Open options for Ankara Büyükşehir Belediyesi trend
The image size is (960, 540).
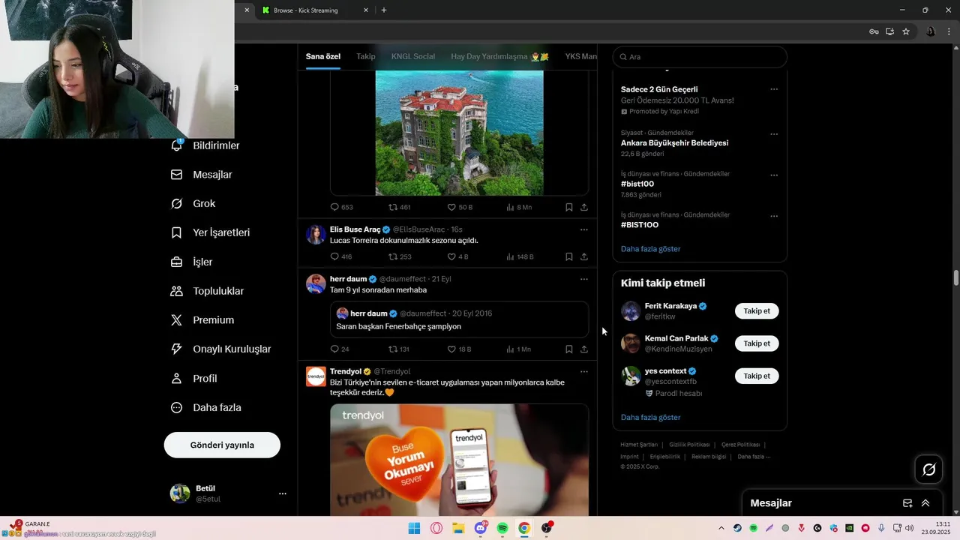(x=774, y=134)
